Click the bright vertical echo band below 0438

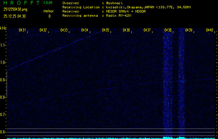click(168, 83)
